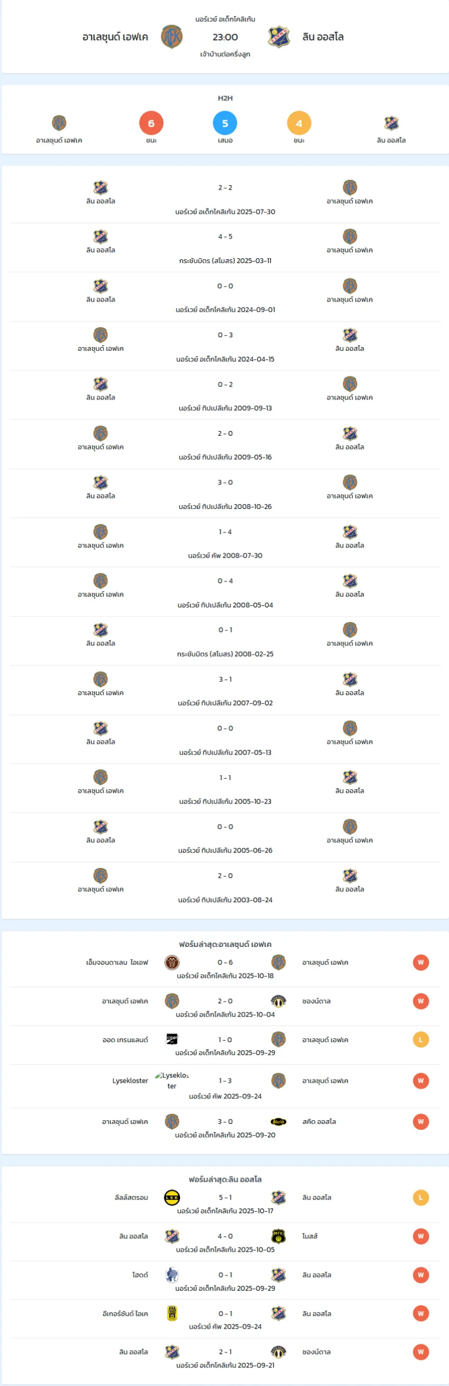Click the Lyn Oslo crest in the match header

pyautogui.click(x=279, y=37)
